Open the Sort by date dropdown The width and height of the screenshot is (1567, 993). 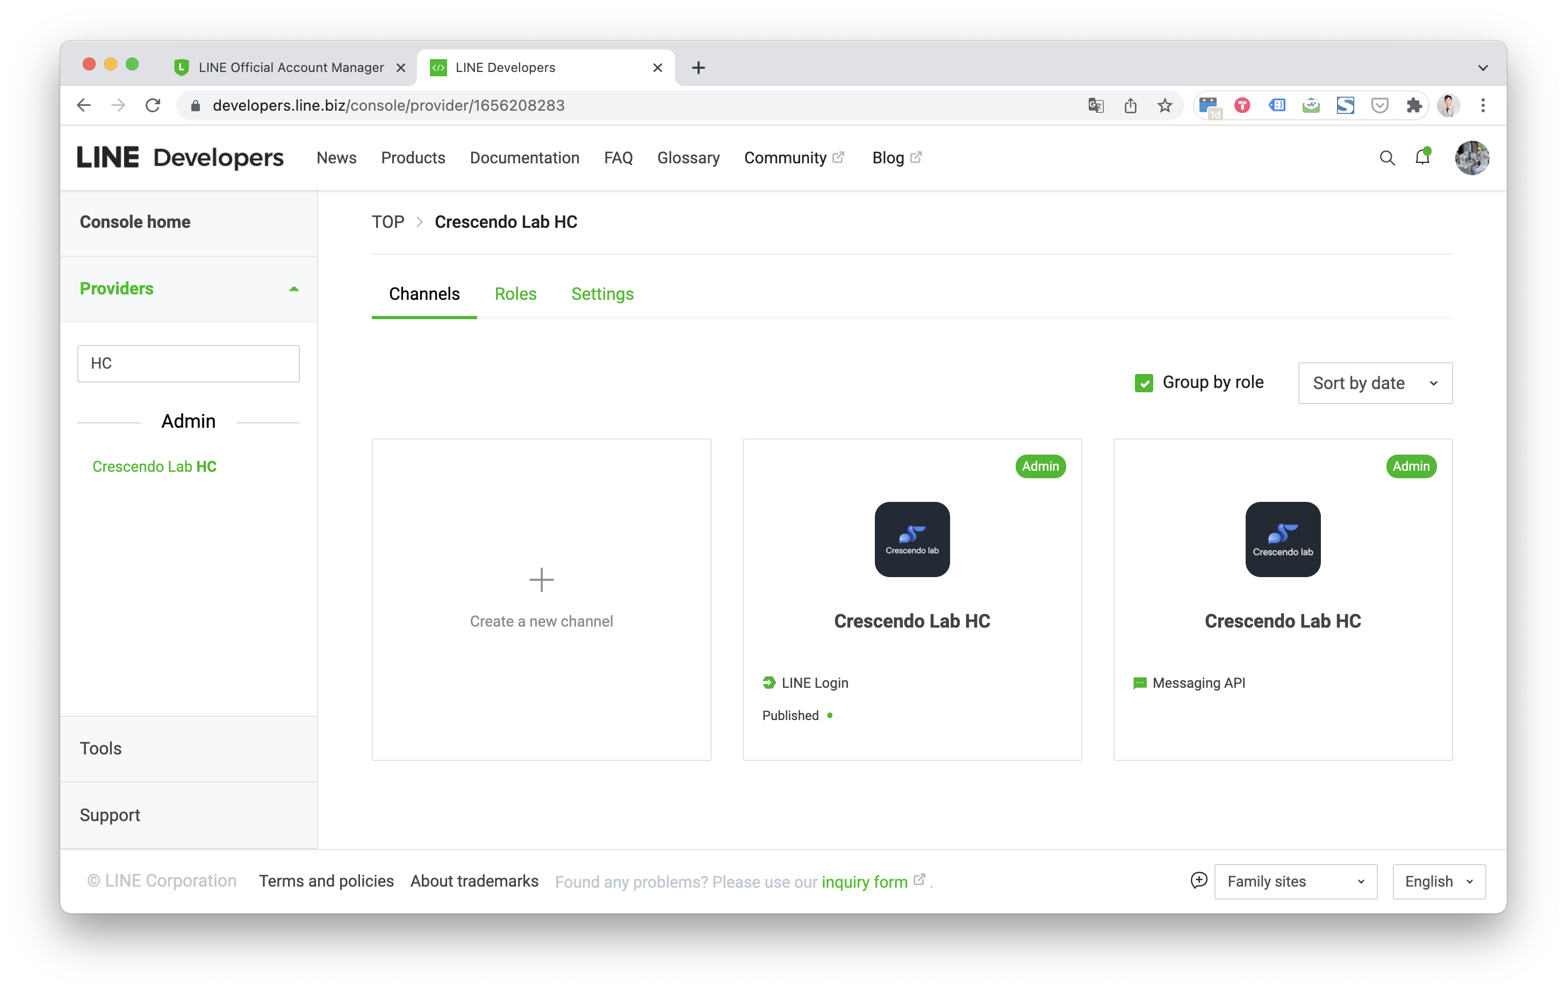[x=1375, y=383]
